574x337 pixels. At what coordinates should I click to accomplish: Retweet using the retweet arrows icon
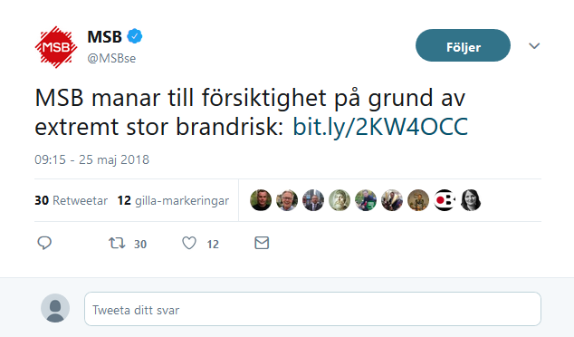click(x=117, y=243)
